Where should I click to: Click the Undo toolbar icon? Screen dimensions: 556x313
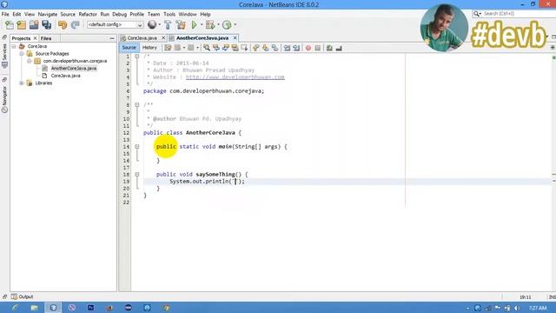(63, 25)
